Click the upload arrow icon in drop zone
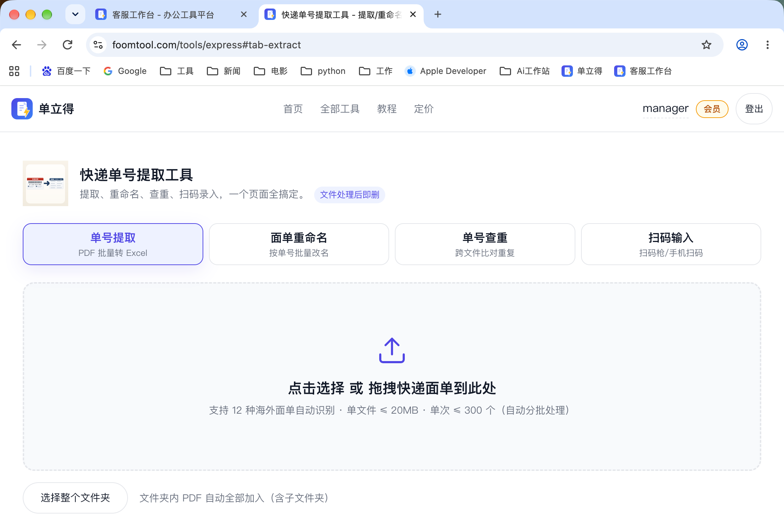Image resolution: width=784 pixels, height=521 pixels. (392, 350)
